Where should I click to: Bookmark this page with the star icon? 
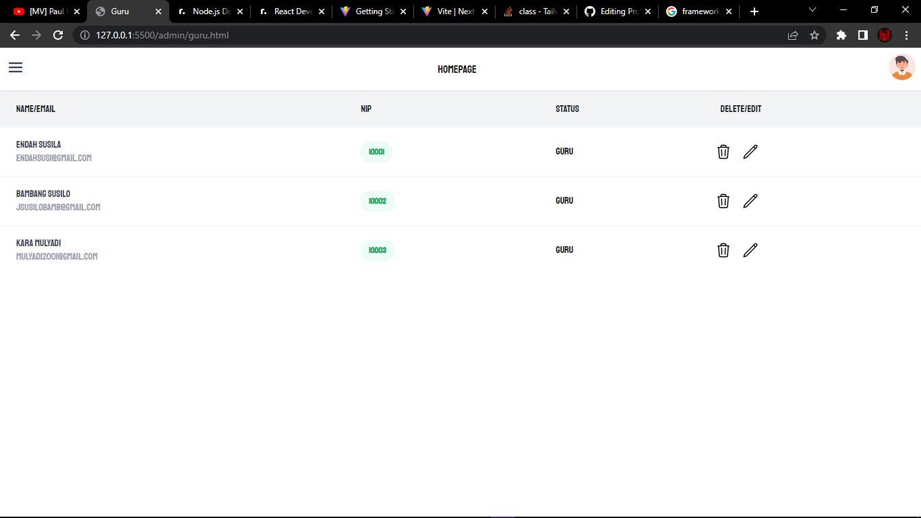click(x=815, y=35)
